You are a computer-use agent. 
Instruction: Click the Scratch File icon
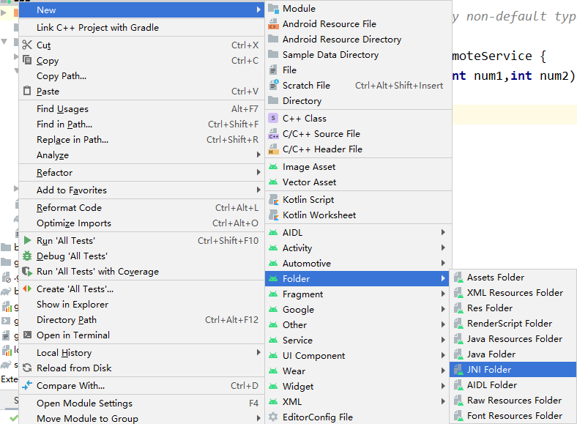pyautogui.click(x=273, y=85)
